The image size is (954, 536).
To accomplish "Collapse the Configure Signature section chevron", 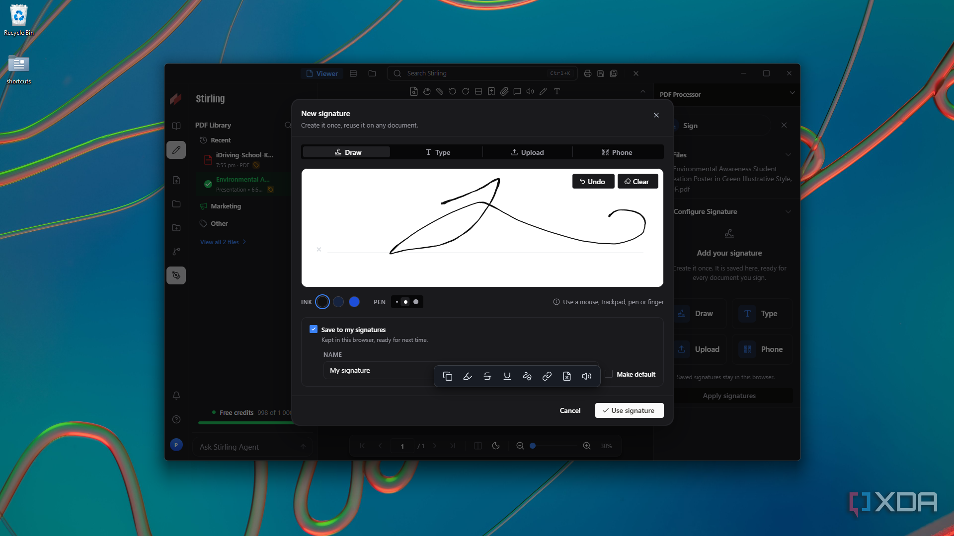I will [788, 212].
